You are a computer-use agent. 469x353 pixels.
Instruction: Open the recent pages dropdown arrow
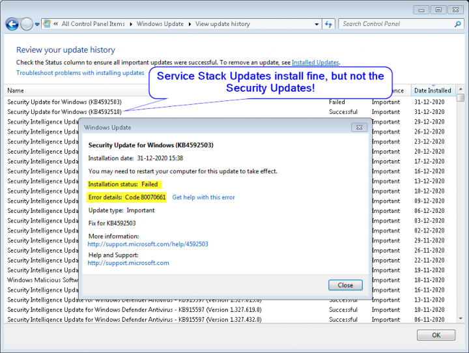coord(37,24)
